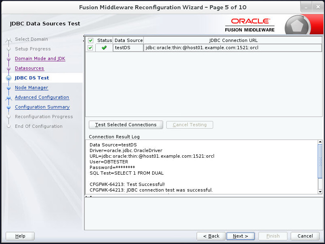Click the Configuration Summary step bullet
The height and width of the screenshot is (244, 325).
pos(9,107)
